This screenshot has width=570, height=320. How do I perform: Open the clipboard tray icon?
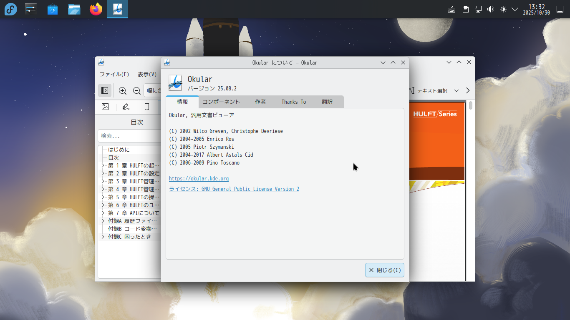(x=465, y=9)
